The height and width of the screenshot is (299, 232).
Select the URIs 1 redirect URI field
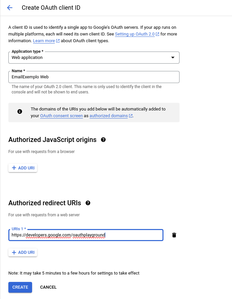86,235
